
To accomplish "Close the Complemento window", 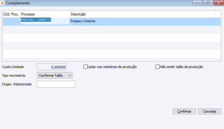I will pyautogui.click(x=219, y=3).
